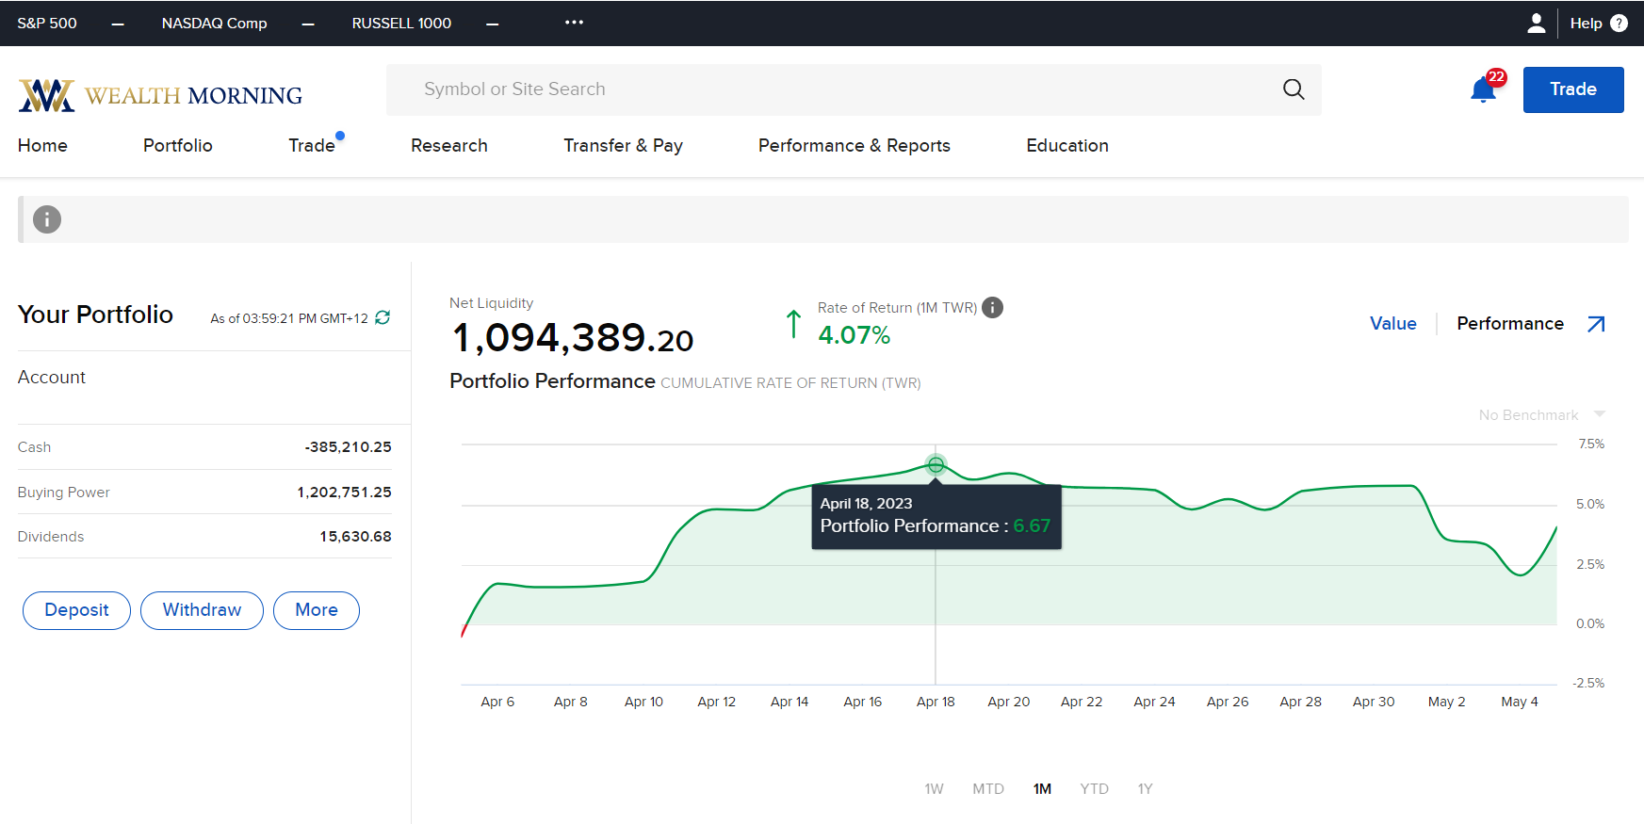The width and height of the screenshot is (1644, 824).
Task: Switch chart to Performance view
Action: [1509, 324]
